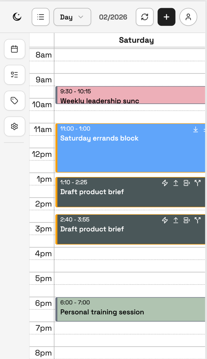The height and width of the screenshot is (359, 207).
Task: Click the Saturday column header
Action: click(136, 40)
